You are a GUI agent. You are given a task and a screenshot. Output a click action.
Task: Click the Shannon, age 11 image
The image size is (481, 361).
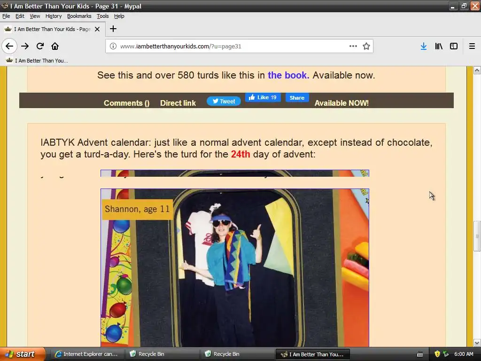tap(235, 267)
